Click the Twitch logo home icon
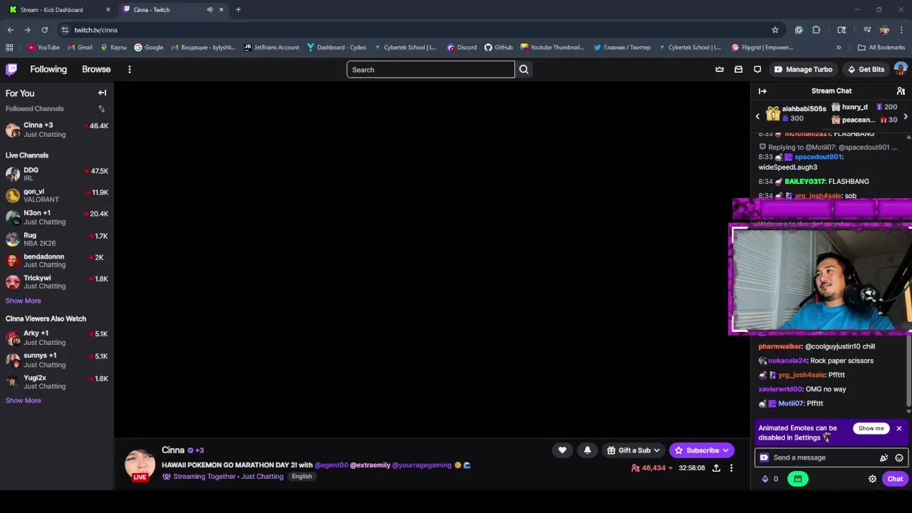Screen dimensions: 912x513 pos(11,69)
